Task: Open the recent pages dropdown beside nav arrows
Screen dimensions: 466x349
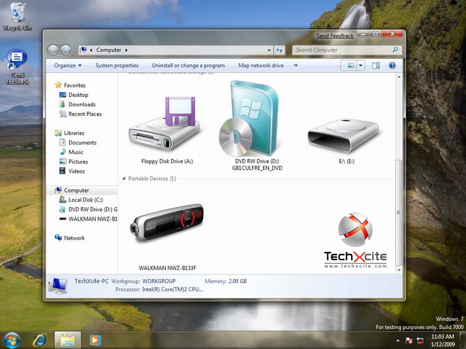Action: (x=75, y=50)
